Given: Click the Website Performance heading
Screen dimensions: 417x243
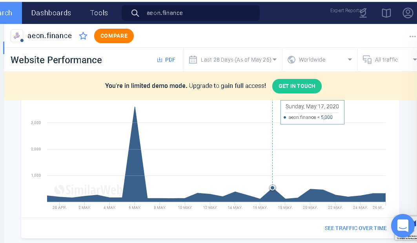Looking at the screenshot, I should 56,60.
